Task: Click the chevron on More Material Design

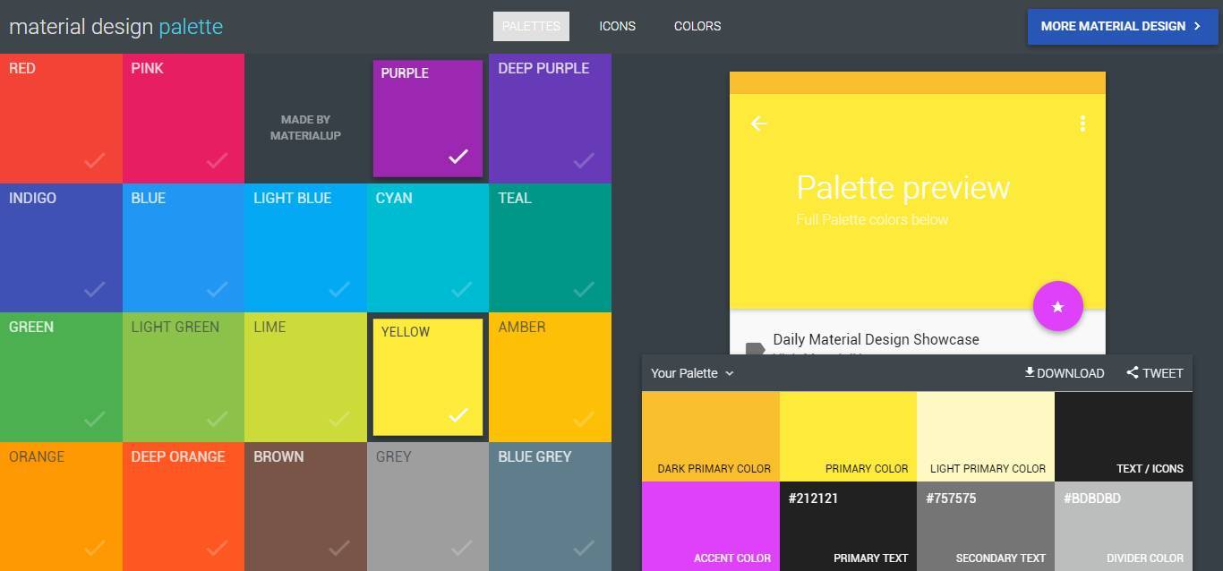Action: (1197, 26)
